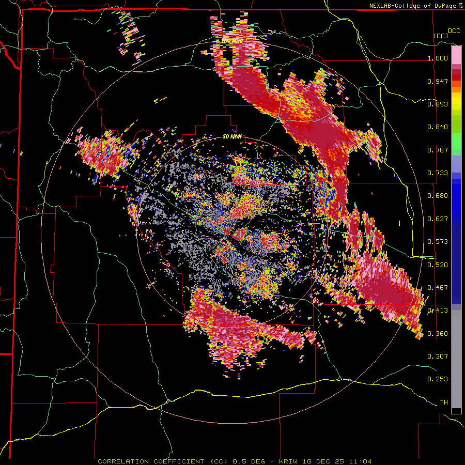465x465 pixels.
Task: Select the 0.360 legend value
Action: pos(438,334)
